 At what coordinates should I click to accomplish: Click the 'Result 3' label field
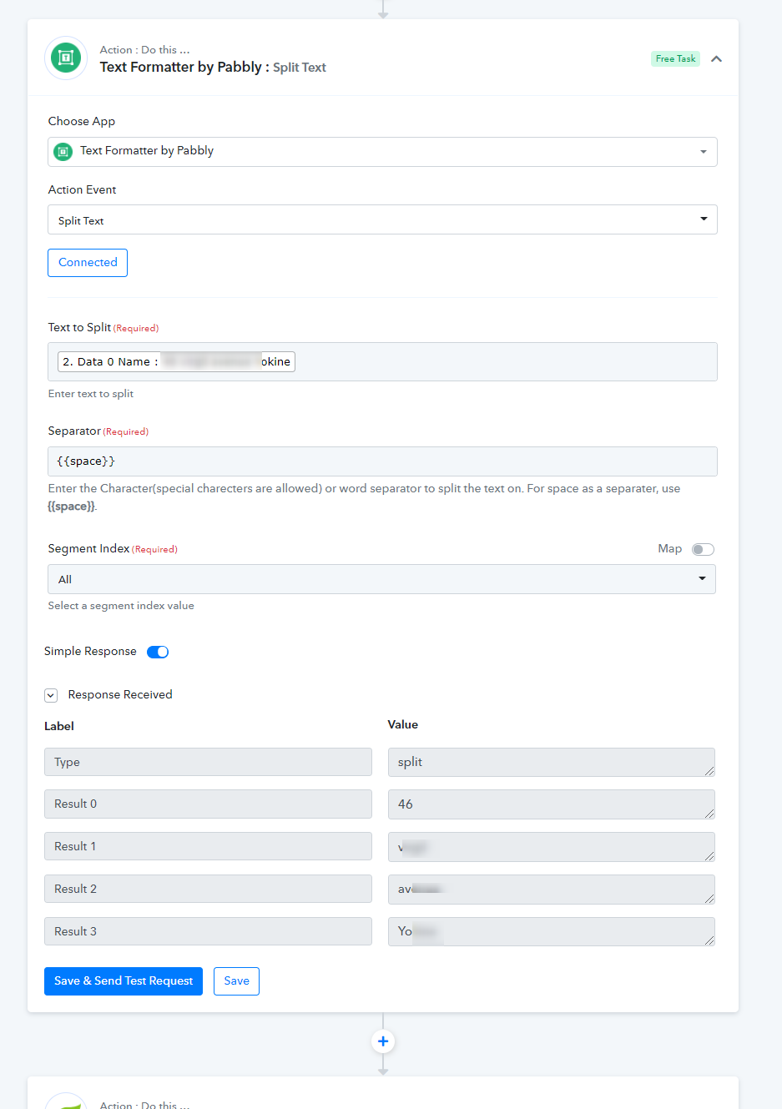pyautogui.click(x=208, y=931)
